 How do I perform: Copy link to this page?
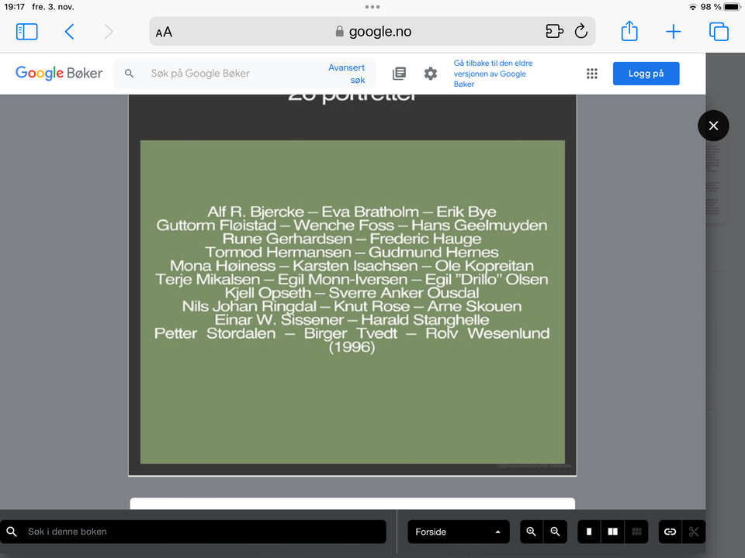tap(670, 532)
